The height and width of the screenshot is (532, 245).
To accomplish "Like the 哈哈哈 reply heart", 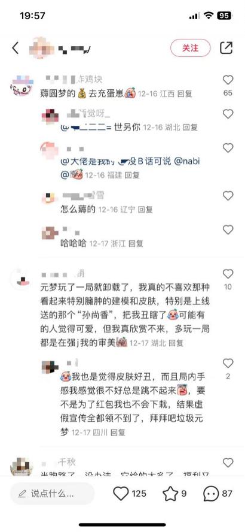I will (228, 229).
